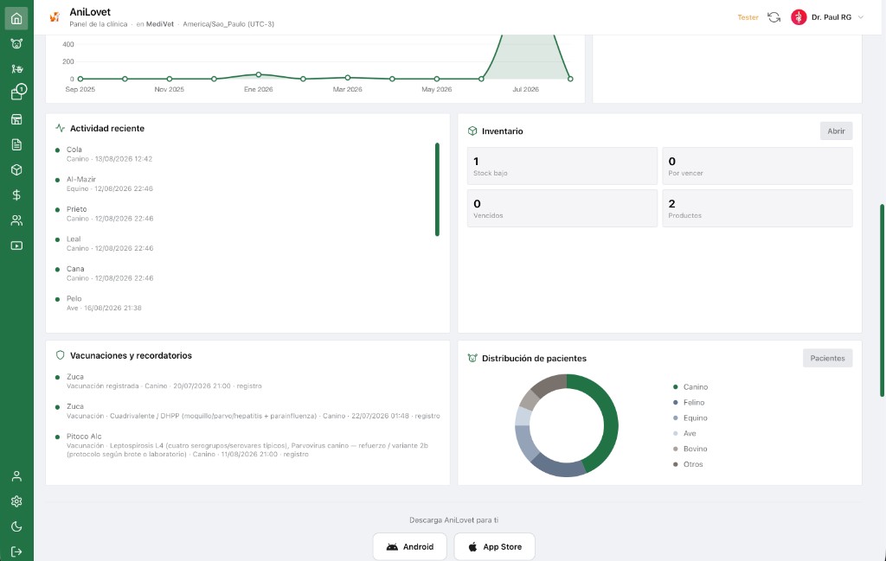
Task: Open the users team sidebar icon
Action: [16, 220]
